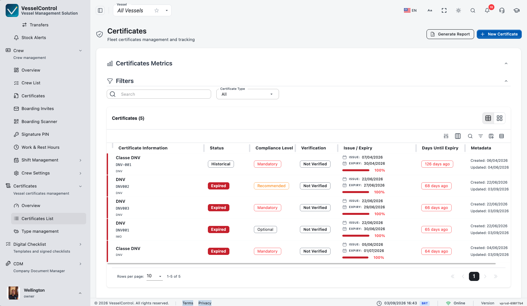
Task: Open the support headset icon
Action: pyautogui.click(x=502, y=10)
